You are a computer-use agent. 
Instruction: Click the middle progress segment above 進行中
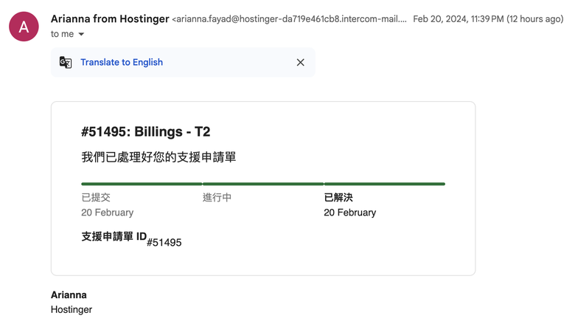[x=263, y=184]
